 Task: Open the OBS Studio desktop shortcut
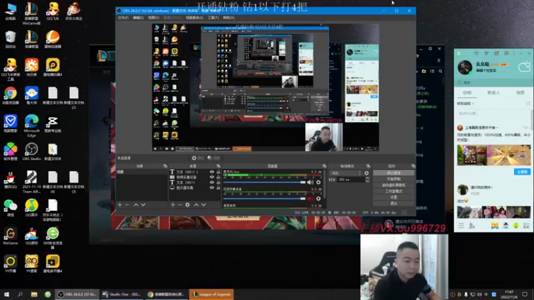coord(31,152)
